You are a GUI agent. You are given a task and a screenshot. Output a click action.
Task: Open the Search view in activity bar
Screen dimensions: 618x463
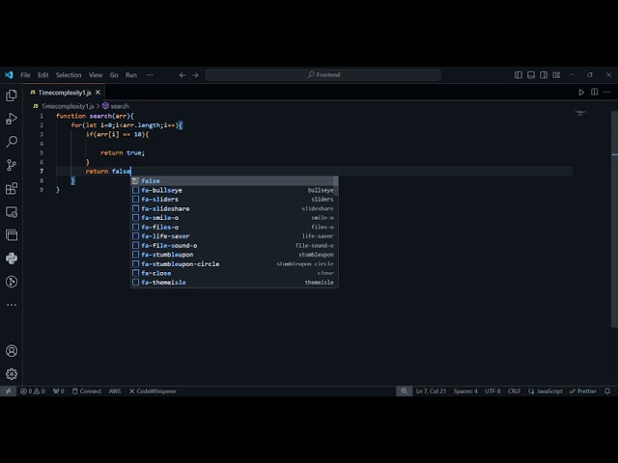tap(12, 142)
